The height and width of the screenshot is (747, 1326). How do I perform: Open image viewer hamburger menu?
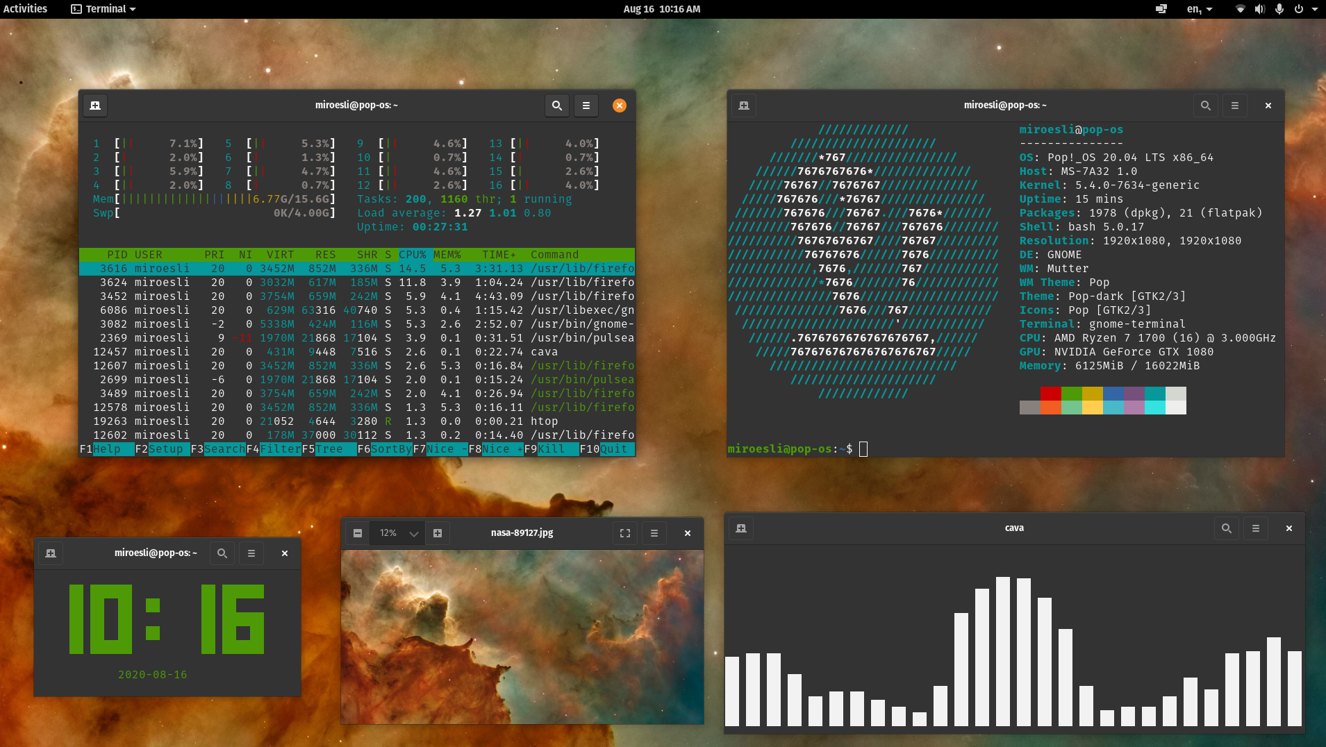(654, 533)
